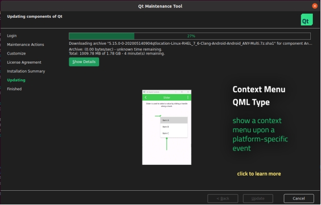Click the 27% download progress bar
This screenshot has height=205, width=321.
coord(190,36)
